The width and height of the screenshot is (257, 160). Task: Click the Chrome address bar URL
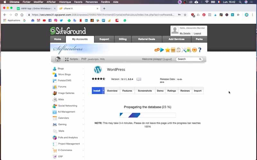pos(103,15)
